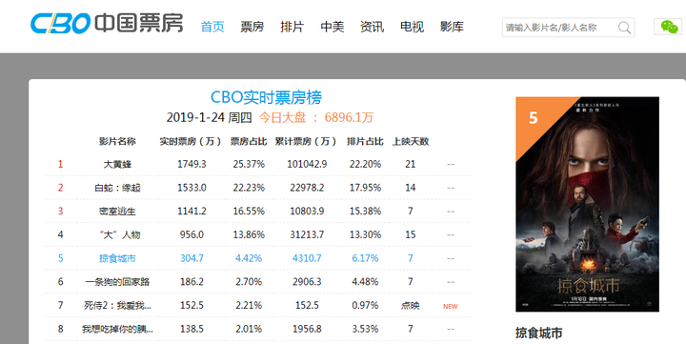This screenshot has height=344, width=686.
Task: Open 我想吃掉你的胰... movie entry
Action: pos(117,329)
